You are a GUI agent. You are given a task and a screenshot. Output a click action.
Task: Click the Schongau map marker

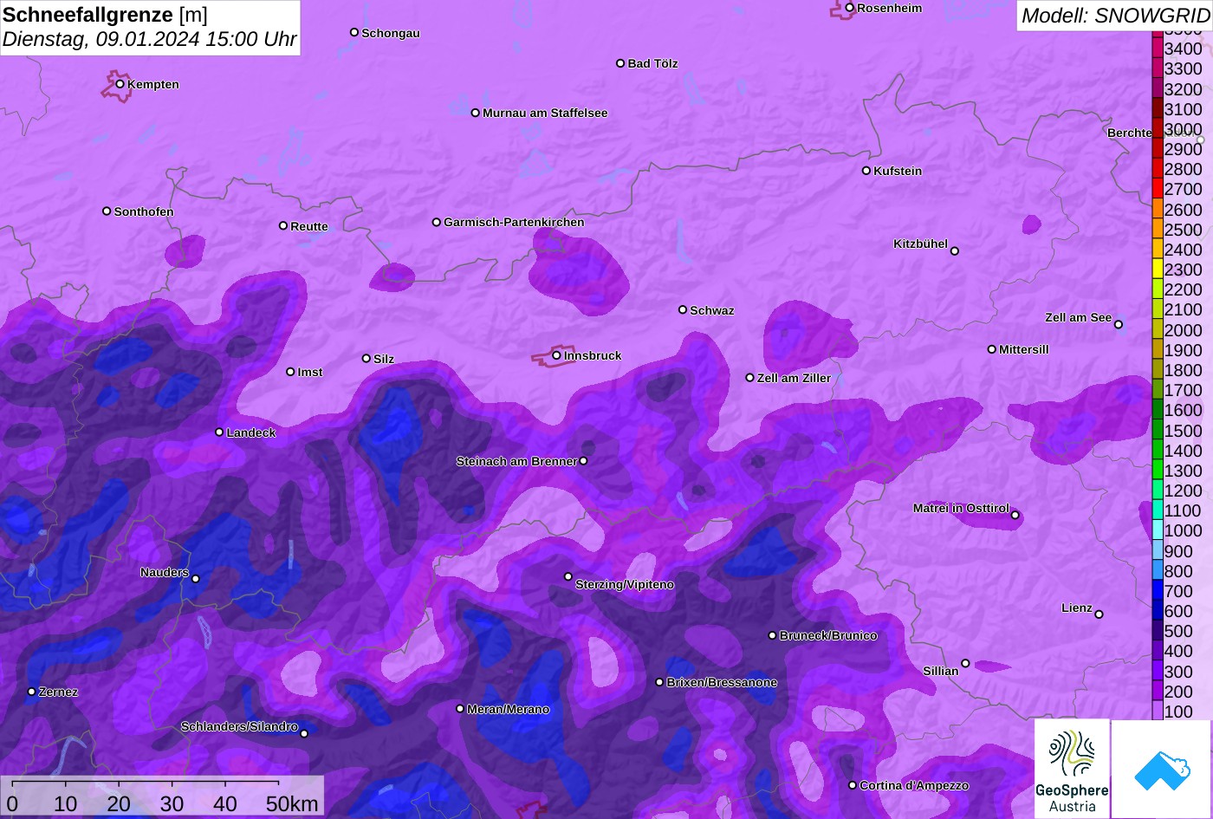pos(354,32)
